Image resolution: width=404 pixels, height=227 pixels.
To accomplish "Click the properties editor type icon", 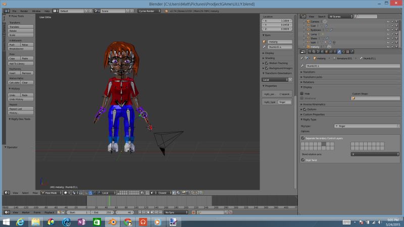I will tap(303, 52).
